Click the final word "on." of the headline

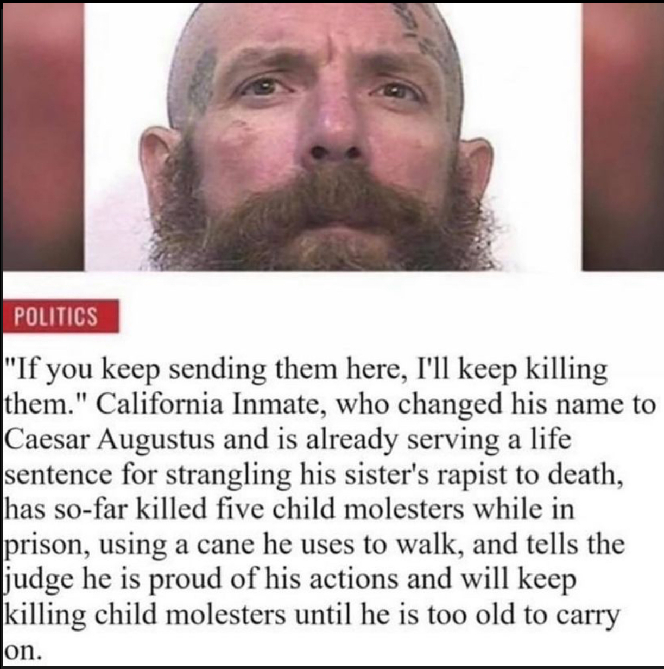click(22, 650)
